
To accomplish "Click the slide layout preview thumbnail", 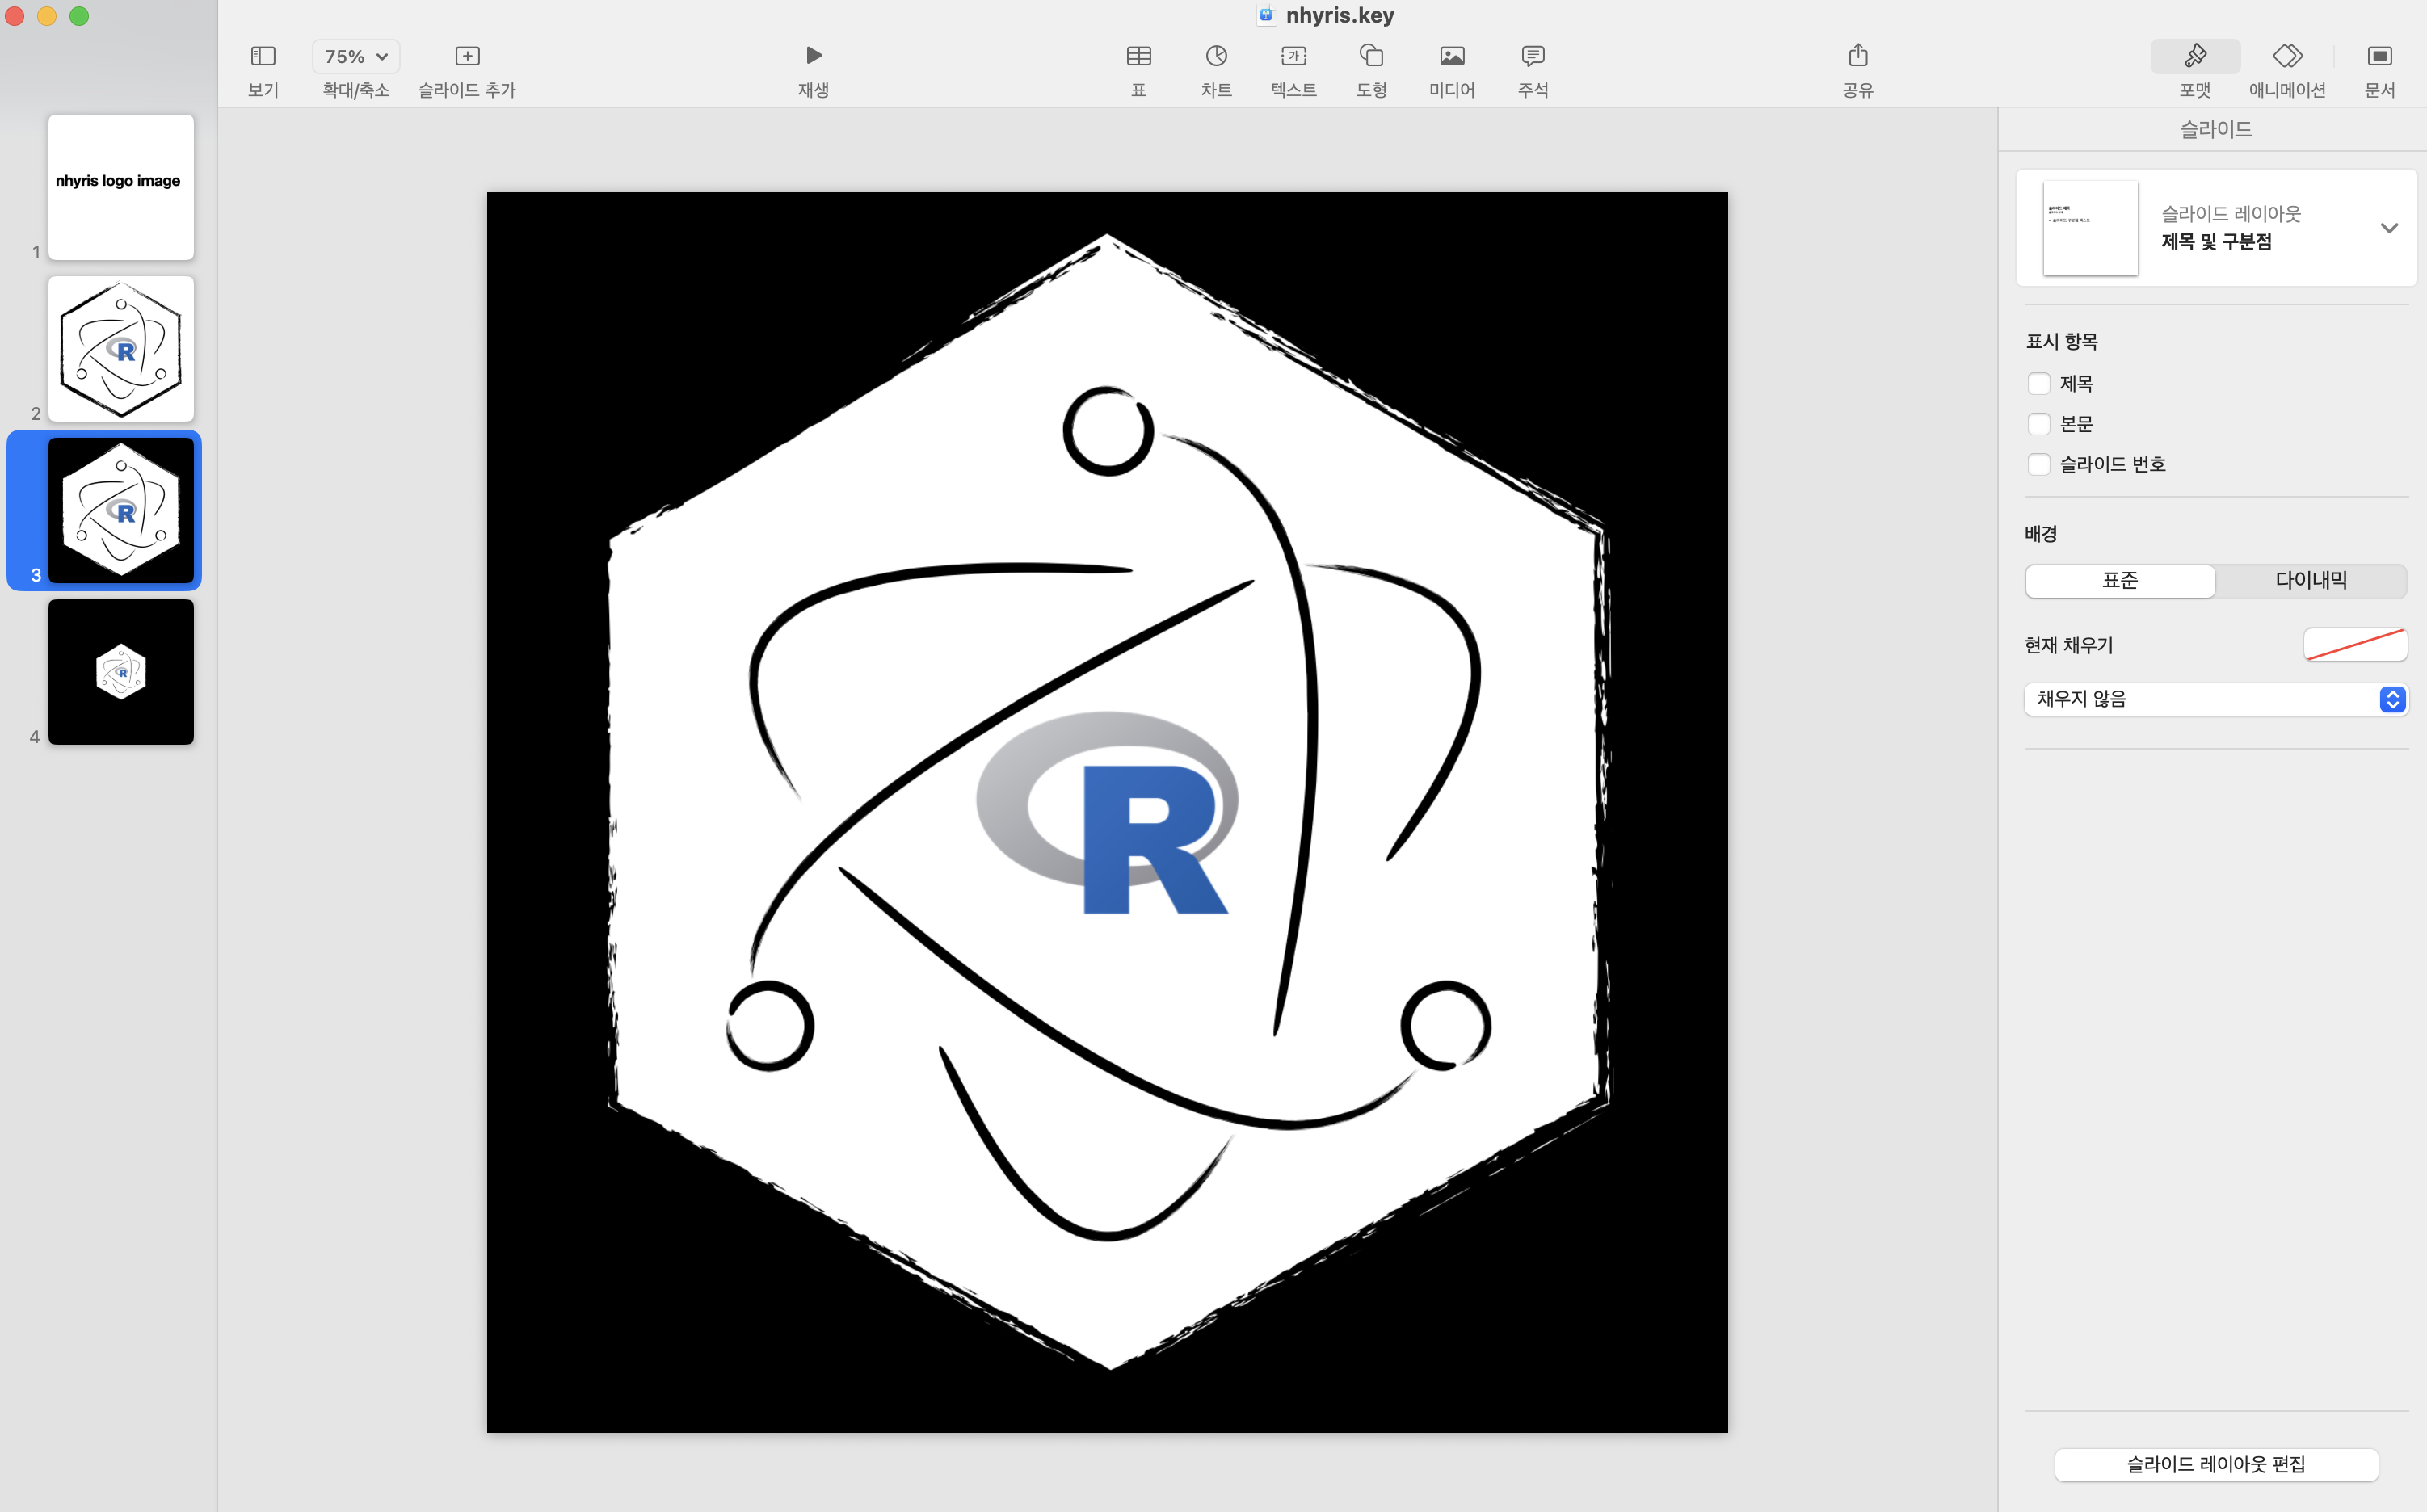I will pos(2090,228).
